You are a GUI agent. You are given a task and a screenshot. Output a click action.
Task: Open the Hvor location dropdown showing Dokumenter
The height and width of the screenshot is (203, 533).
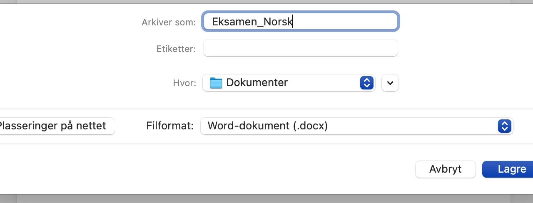coord(289,83)
